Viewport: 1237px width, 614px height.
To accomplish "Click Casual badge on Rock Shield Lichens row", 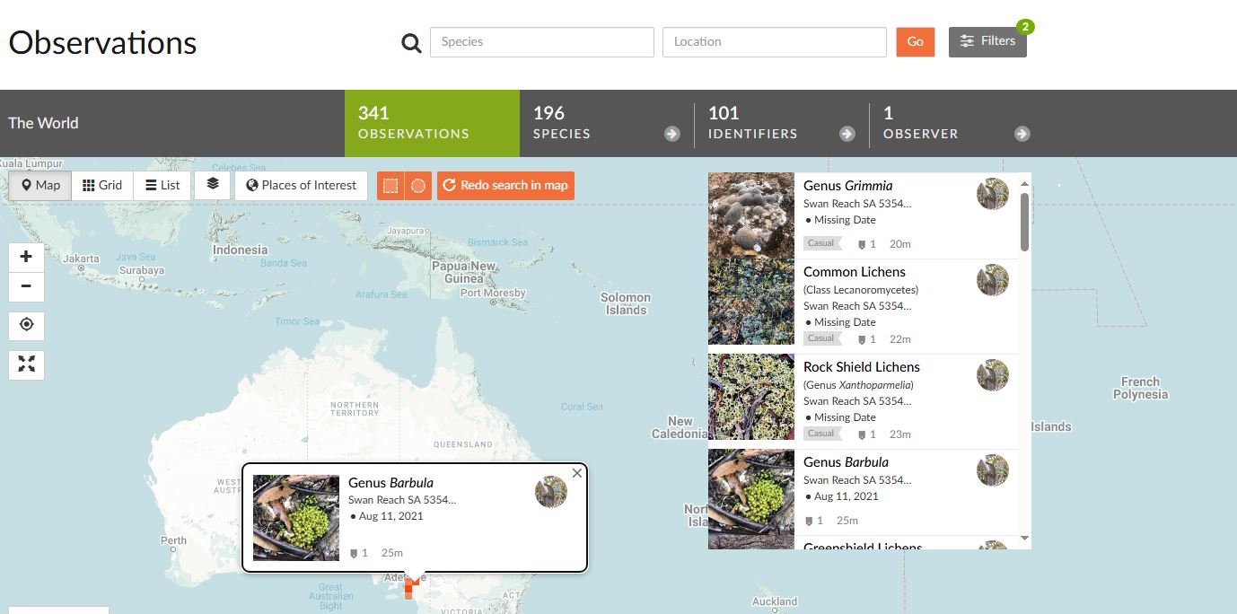I will click(823, 434).
